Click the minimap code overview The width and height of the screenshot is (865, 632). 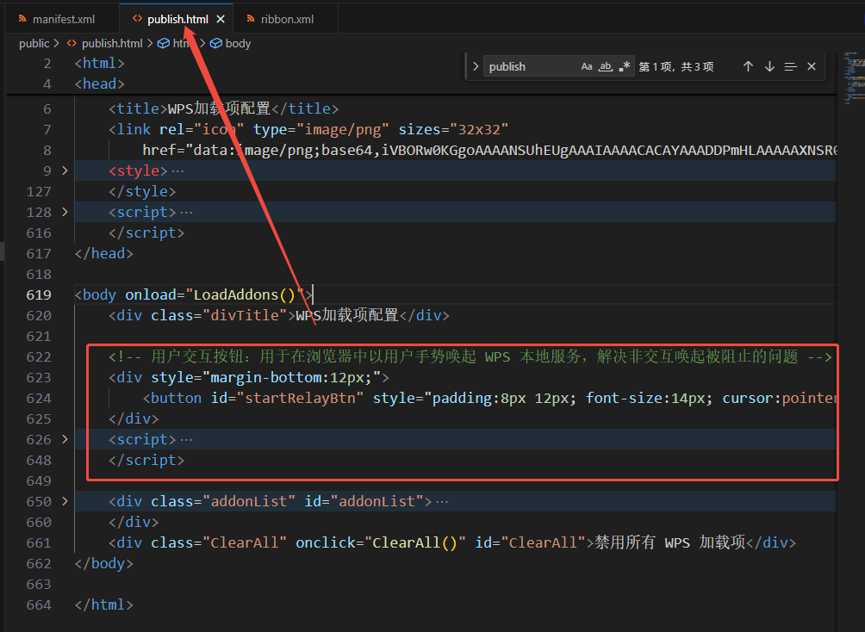pyautogui.click(x=854, y=77)
